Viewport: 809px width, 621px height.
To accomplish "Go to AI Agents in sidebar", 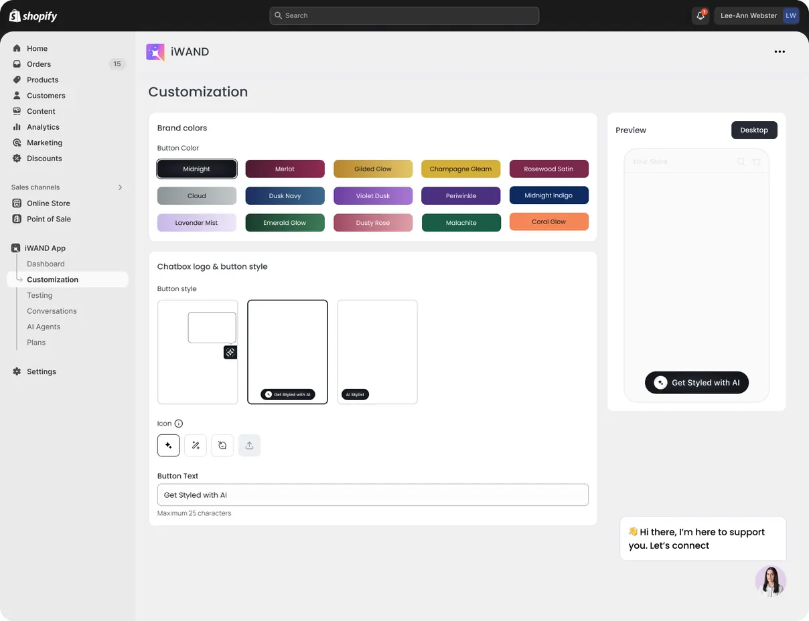I will (44, 327).
